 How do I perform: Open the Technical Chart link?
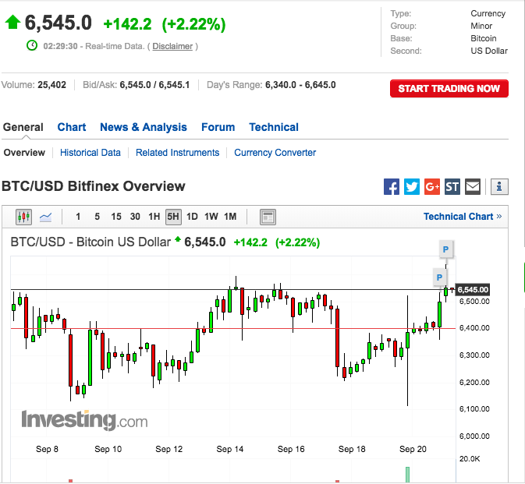(x=463, y=217)
